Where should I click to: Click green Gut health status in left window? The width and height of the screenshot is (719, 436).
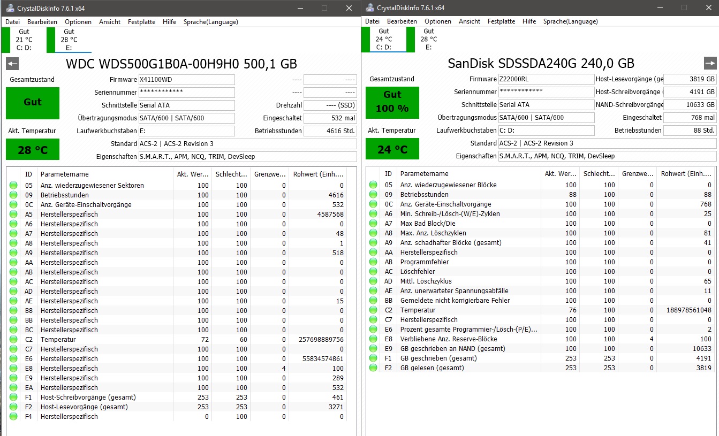click(x=32, y=102)
